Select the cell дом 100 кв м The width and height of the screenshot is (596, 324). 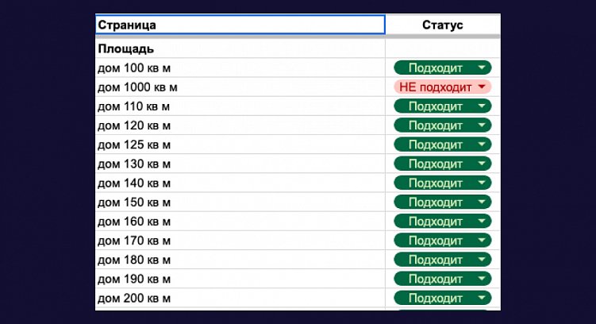(x=240, y=68)
